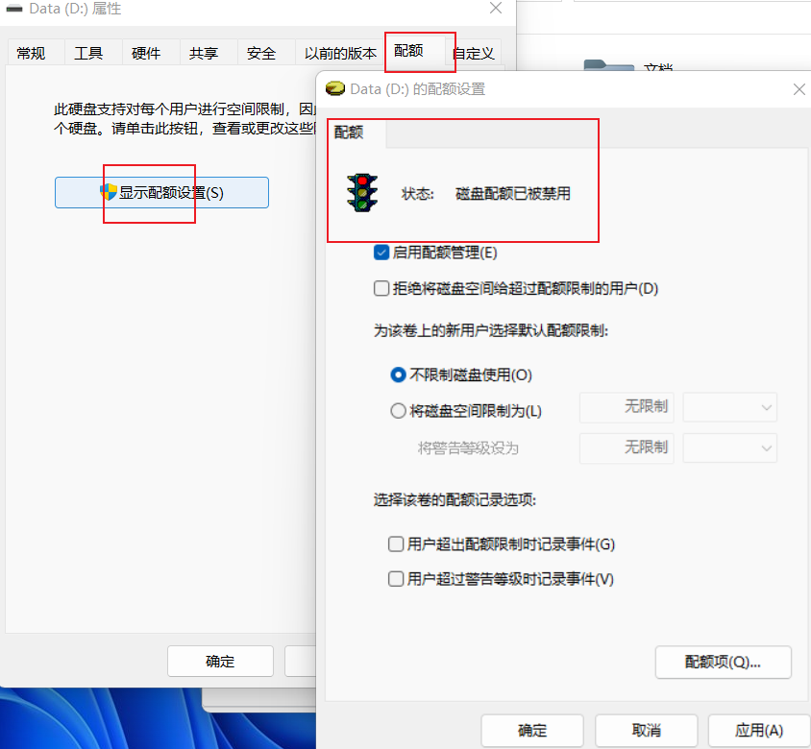Viewport: 811px width, 749px height.
Task: Click the 磁盘配额已被禁用 status text
Action: click(x=512, y=193)
